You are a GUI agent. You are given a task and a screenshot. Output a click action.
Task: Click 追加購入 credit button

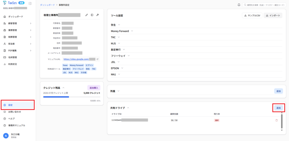94,88
